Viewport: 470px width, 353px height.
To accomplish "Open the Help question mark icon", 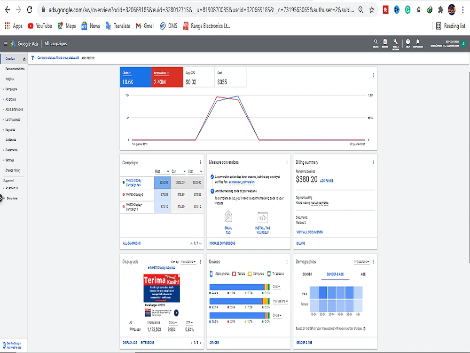I will point(407,43).
